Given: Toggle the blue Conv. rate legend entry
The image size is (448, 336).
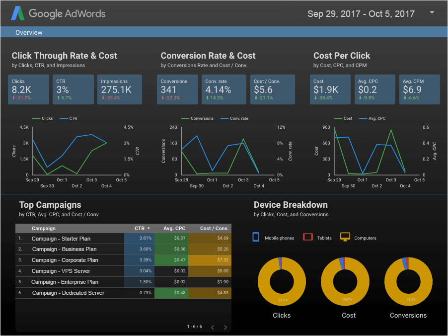Looking at the screenshot, I should (234, 118).
